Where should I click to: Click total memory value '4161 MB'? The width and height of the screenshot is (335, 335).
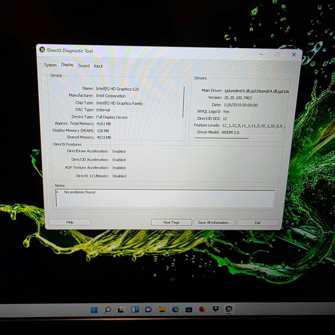tap(104, 123)
